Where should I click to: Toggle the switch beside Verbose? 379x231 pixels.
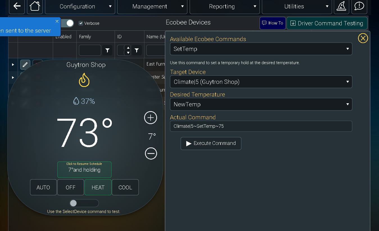coord(67,23)
